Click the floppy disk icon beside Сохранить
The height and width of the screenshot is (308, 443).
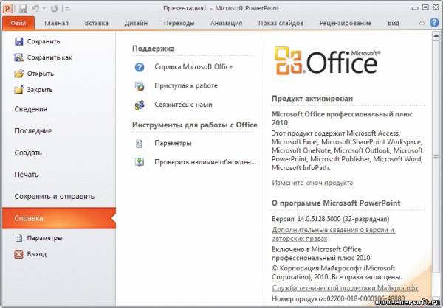click(18, 41)
